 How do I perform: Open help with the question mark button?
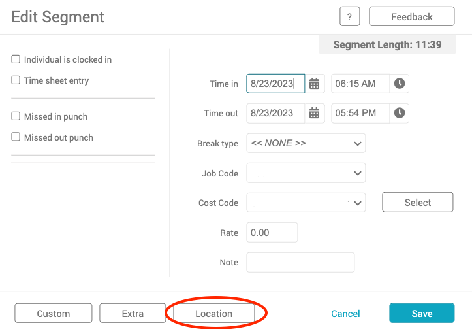pyautogui.click(x=349, y=17)
